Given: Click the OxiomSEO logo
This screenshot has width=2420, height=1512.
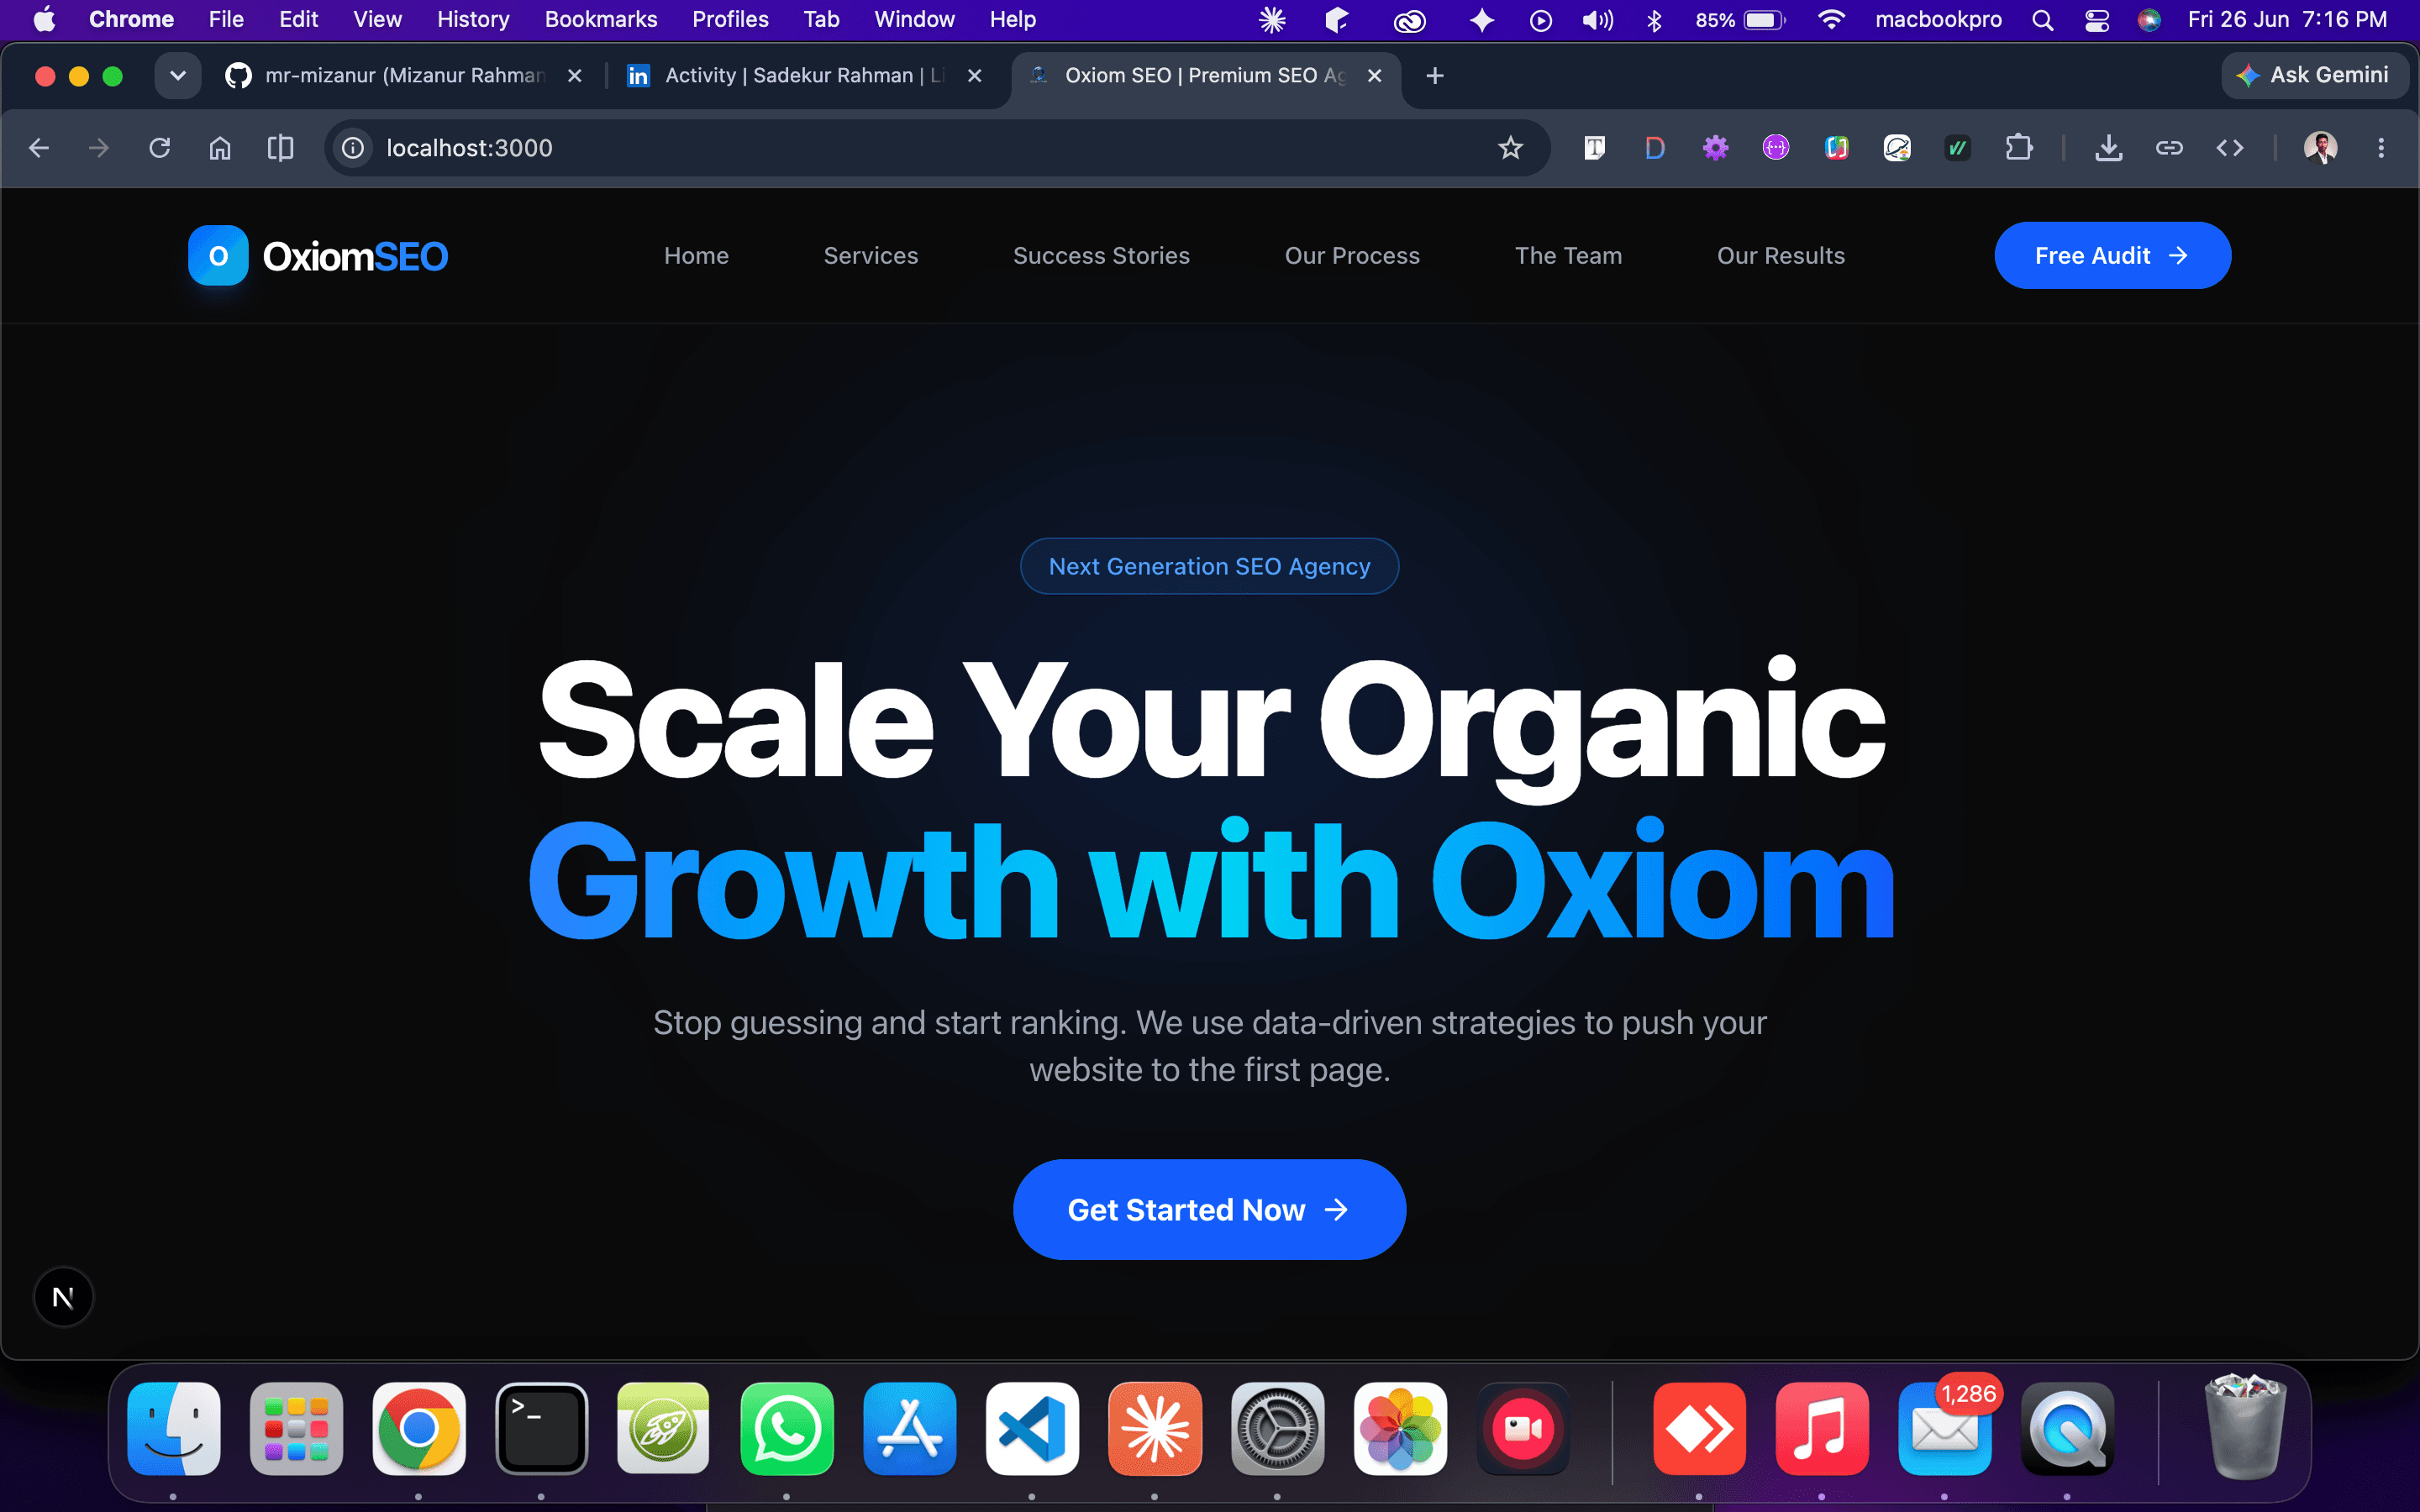Looking at the screenshot, I should 318,256.
